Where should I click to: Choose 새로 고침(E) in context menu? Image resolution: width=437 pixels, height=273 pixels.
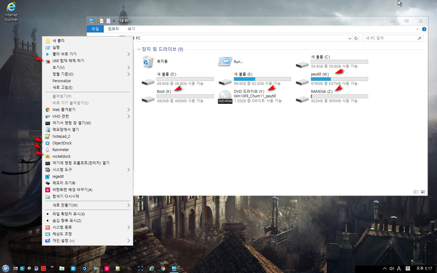[x=87, y=87]
